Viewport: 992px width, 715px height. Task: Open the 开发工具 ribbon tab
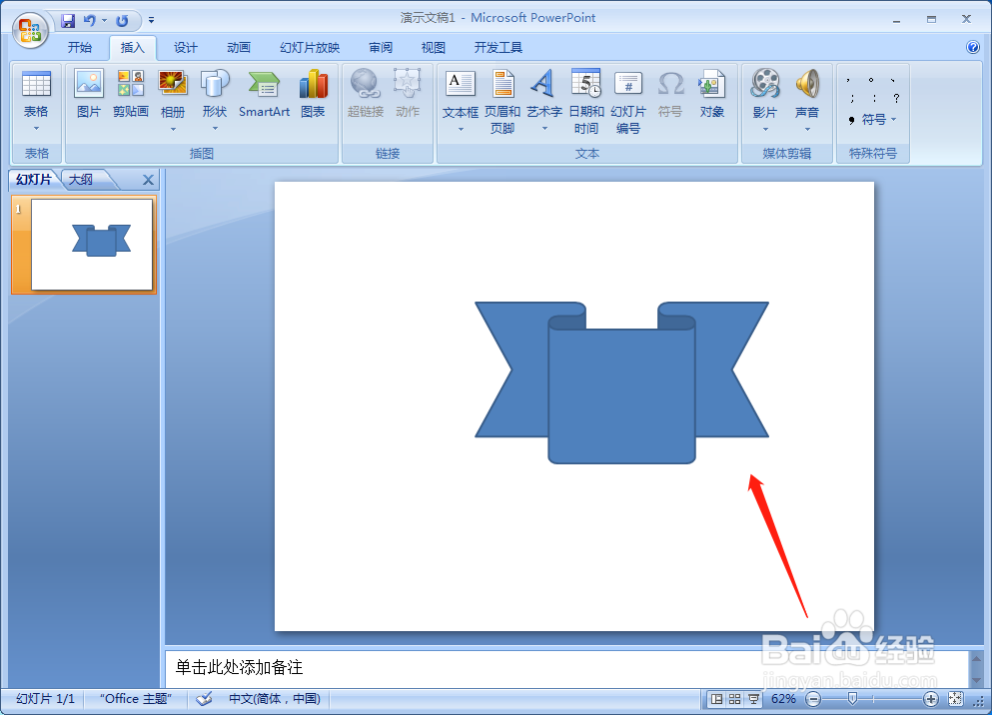click(x=498, y=47)
